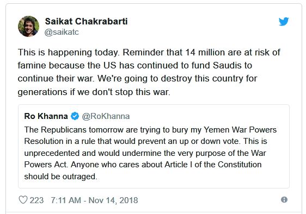Open Saikat Chakrabarti's display name link
The height and width of the screenshot is (214, 306).
(x=86, y=21)
